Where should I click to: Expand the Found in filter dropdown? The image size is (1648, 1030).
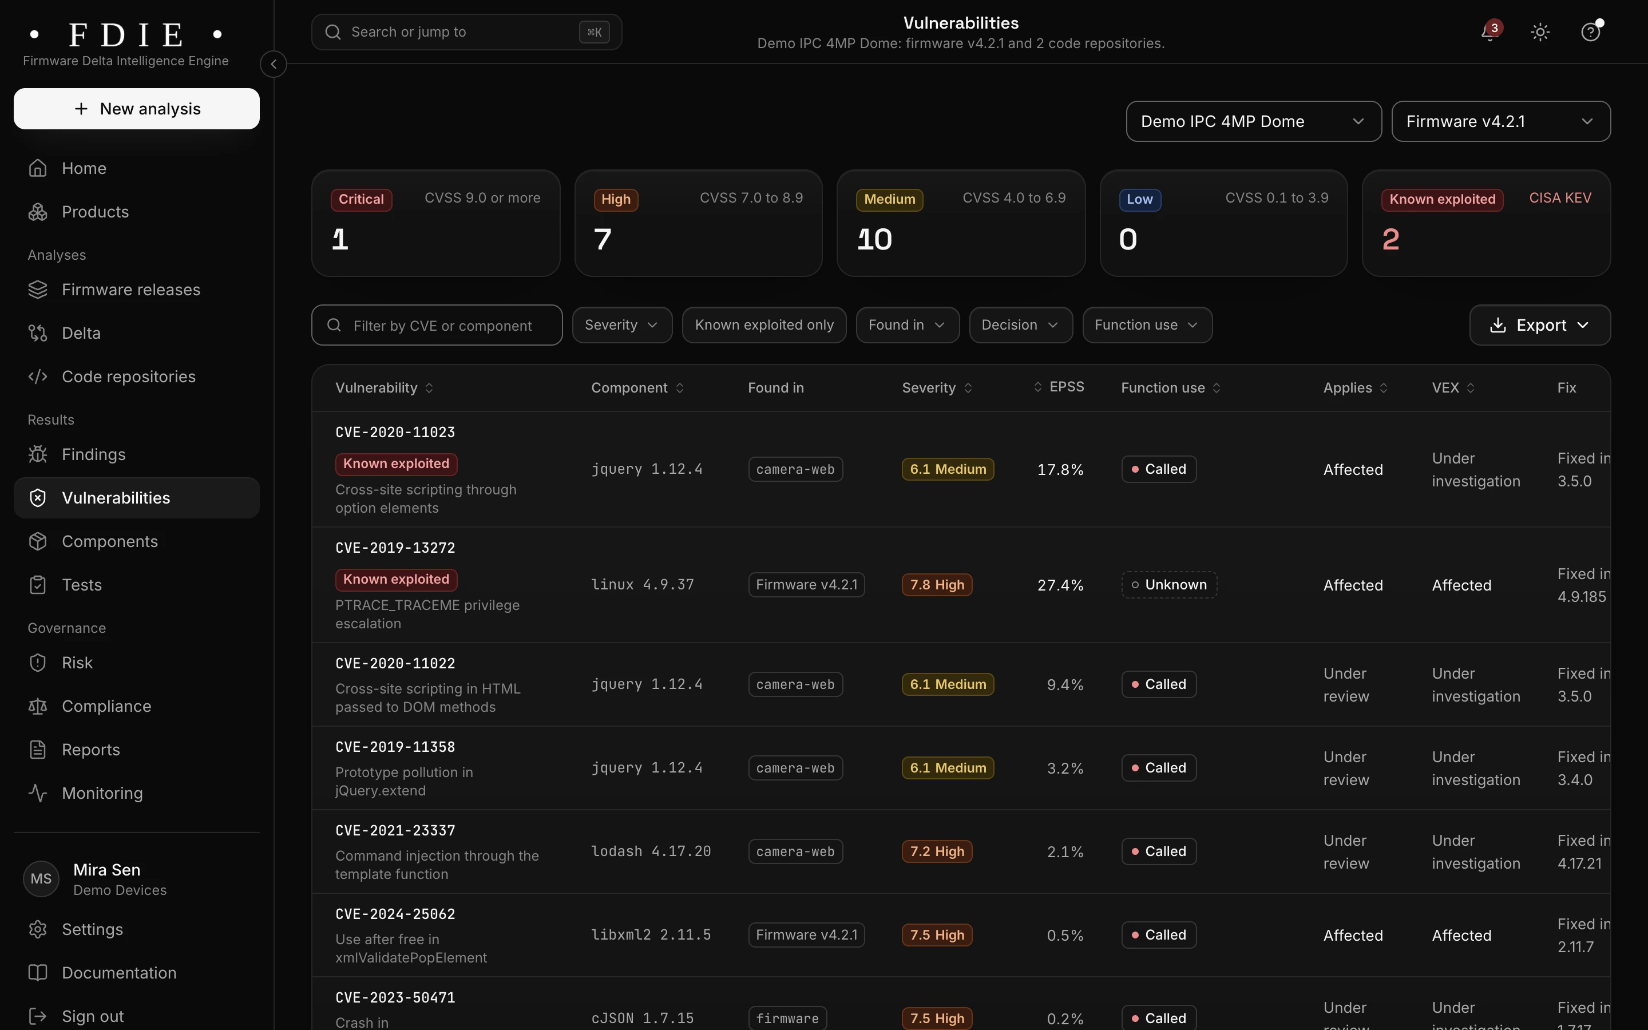[908, 325]
